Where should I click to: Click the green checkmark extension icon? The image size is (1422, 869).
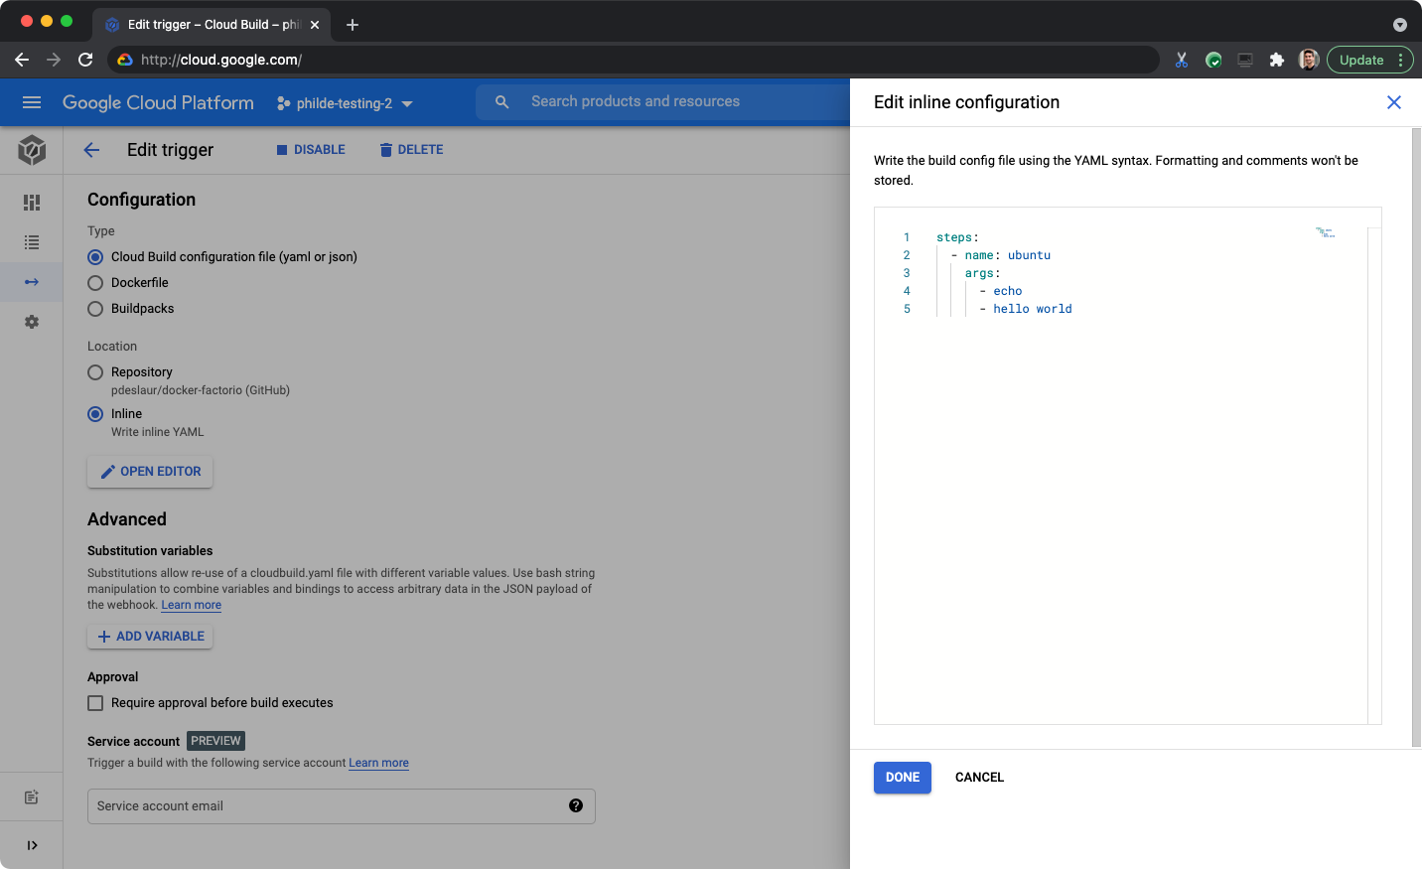(1213, 60)
